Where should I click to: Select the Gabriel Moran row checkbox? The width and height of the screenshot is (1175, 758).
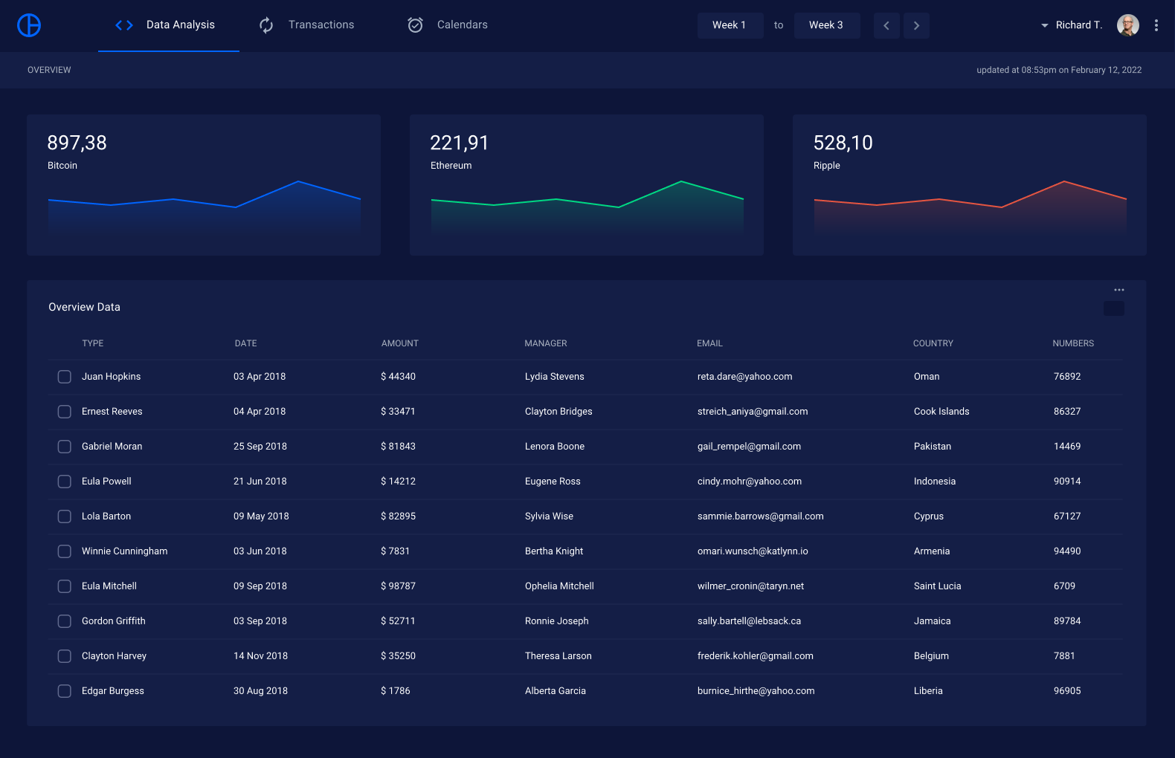(x=65, y=447)
